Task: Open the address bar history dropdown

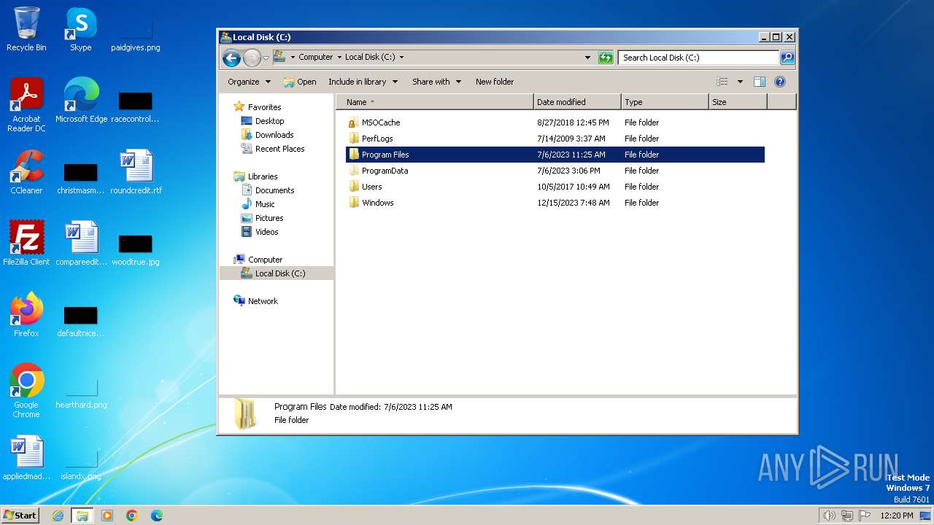Action: [x=588, y=58]
